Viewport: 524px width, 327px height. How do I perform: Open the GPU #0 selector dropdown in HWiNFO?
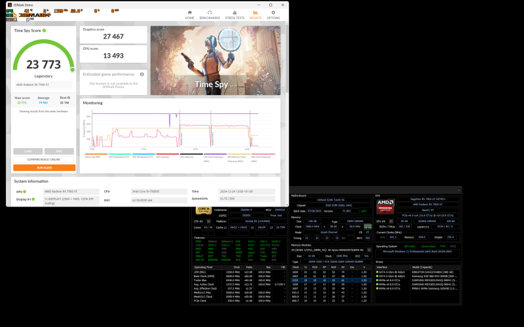point(391,221)
